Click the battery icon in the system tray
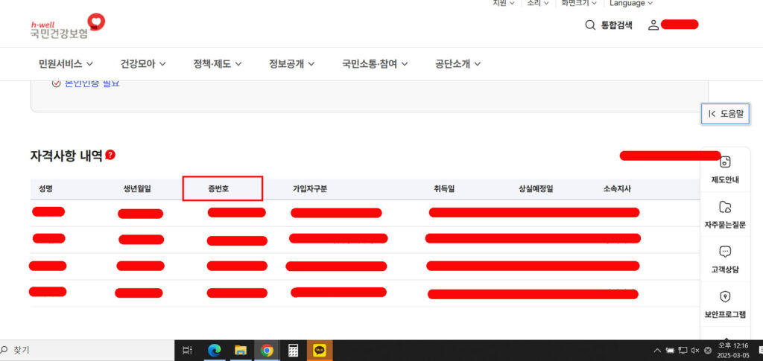The height and width of the screenshot is (361, 763). tap(670, 351)
